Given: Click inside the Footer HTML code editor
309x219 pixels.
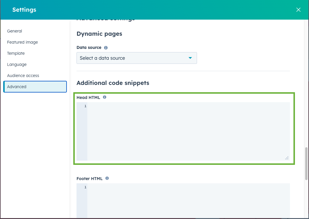Looking at the screenshot, I should pyautogui.click(x=188, y=202).
